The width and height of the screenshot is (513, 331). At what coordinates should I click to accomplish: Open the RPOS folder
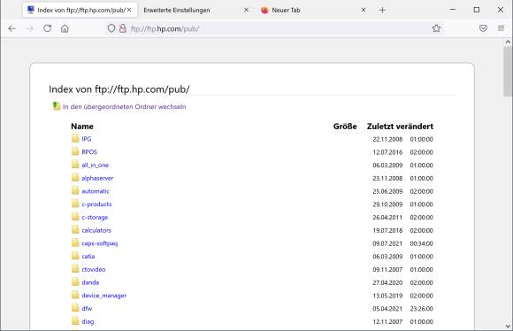click(x=89, y=152)
